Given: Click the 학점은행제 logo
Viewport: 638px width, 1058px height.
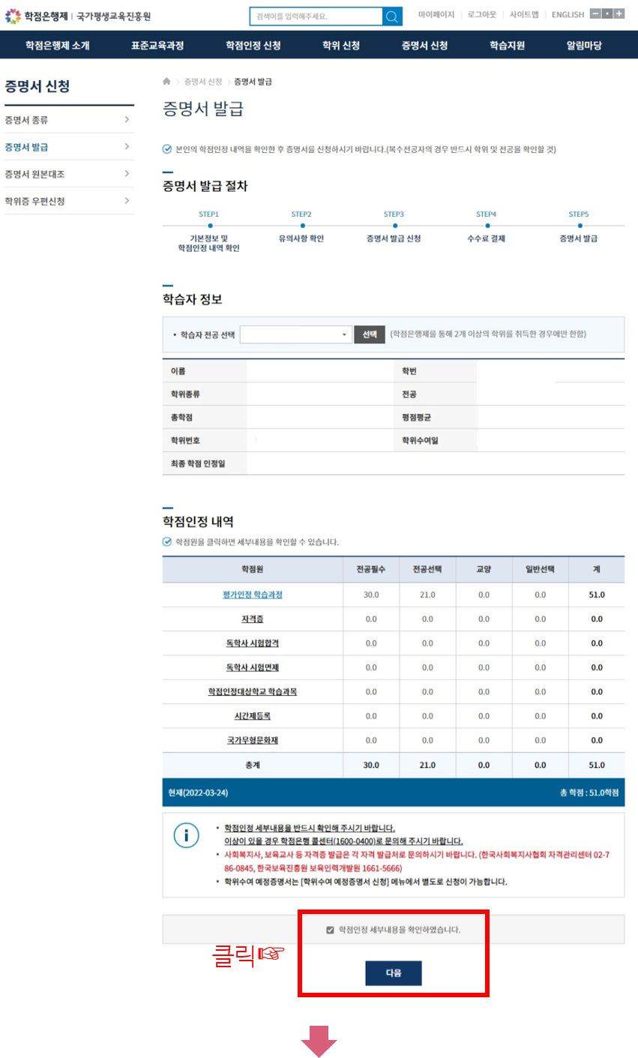Looking at the screenshot, I should coord(36,16).
